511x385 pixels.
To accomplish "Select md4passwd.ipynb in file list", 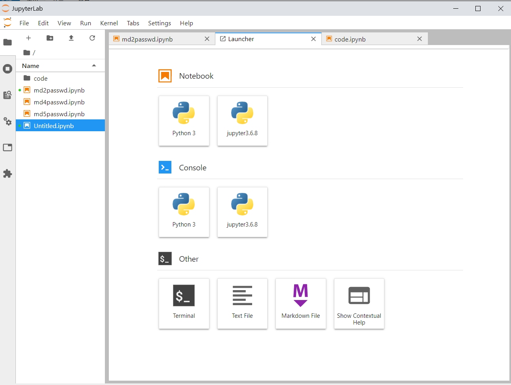I will [60, 102].
